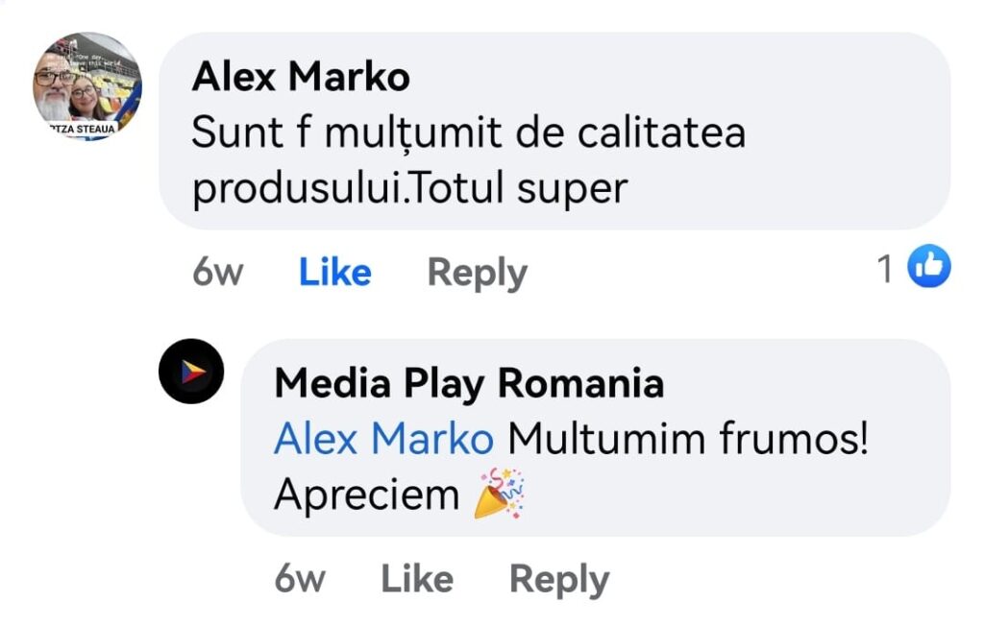The height and width of the screenshot is (627, 984).
Task: Like Alex Marko's comment
Action: pos(334,273)
